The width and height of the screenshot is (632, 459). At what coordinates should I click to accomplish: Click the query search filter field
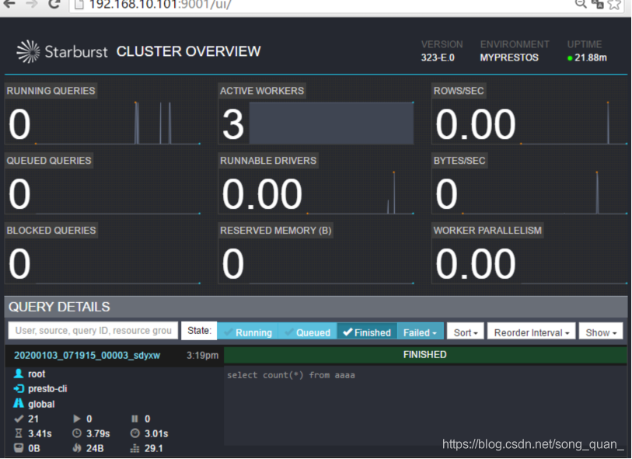[93, 331]
